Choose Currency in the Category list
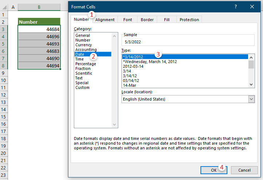 coord(83,45)
